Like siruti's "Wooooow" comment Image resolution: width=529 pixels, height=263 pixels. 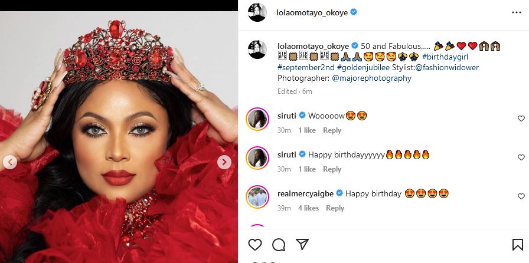[521, 119]
